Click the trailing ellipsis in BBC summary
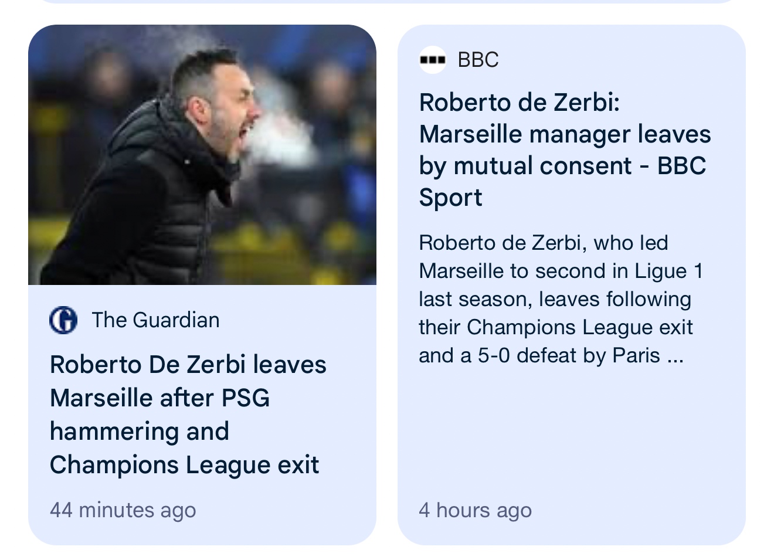Viewport: 774px width, 560px height. point(675,356)
